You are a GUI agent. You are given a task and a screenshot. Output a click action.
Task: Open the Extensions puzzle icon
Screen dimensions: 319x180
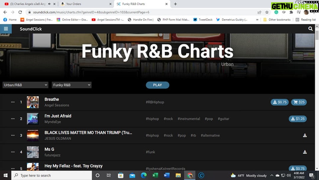click(291, 12)
